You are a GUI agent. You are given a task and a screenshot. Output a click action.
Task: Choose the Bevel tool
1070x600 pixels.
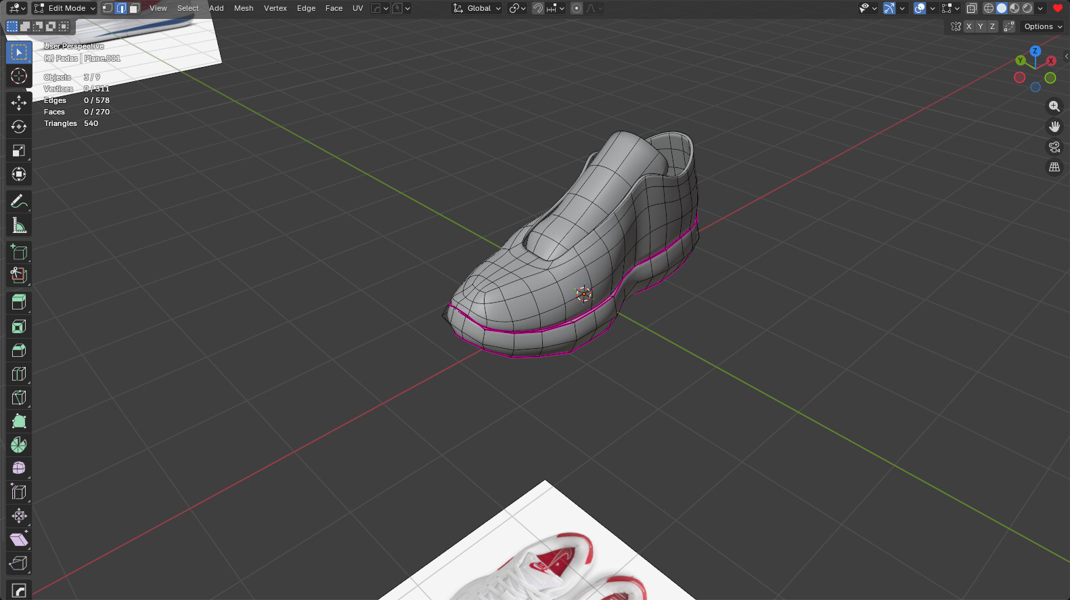pyautogui.click(x=19, y=350)
